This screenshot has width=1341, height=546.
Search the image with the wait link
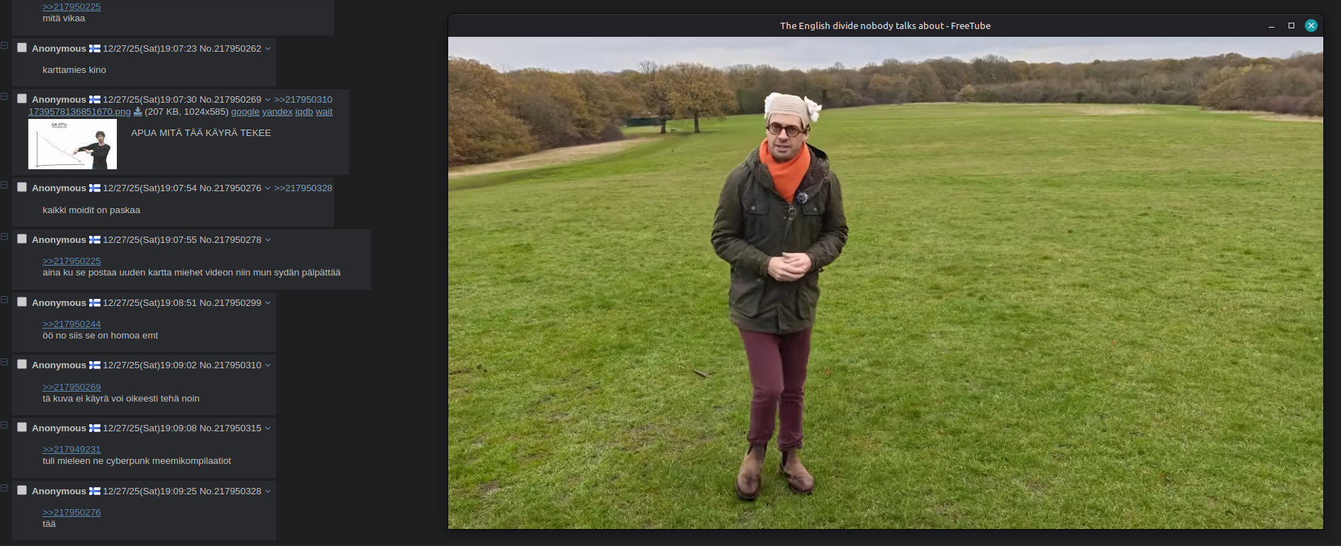click(324, 112)
